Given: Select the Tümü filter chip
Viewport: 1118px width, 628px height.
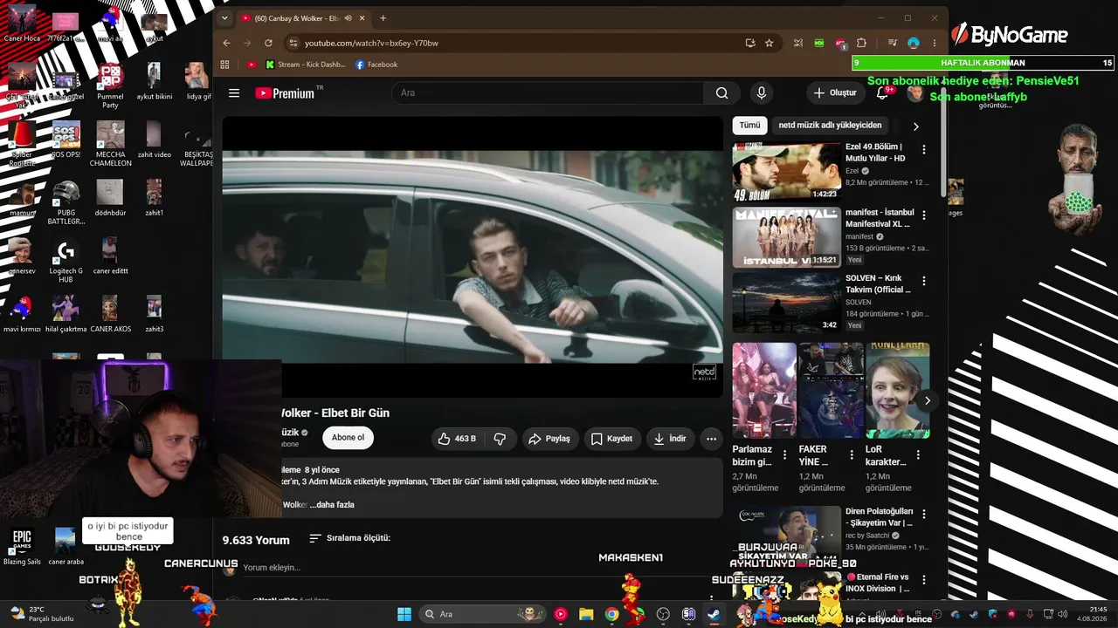Looking at the screenshot, I should tap(749, 126).
